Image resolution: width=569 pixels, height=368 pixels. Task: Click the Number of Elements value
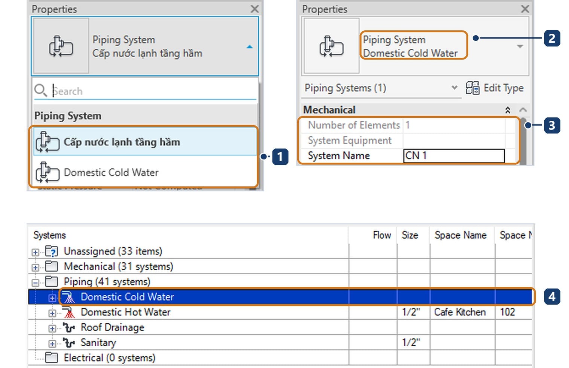(x=454, y=125)
